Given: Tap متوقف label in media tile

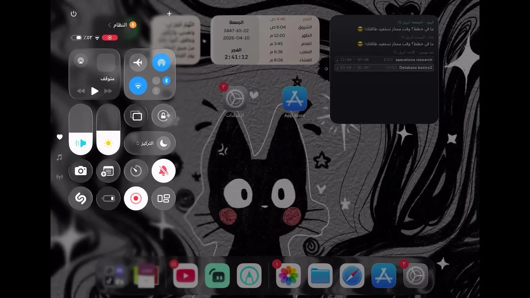Looking at the screenshot, I should (x=107, y=79).
